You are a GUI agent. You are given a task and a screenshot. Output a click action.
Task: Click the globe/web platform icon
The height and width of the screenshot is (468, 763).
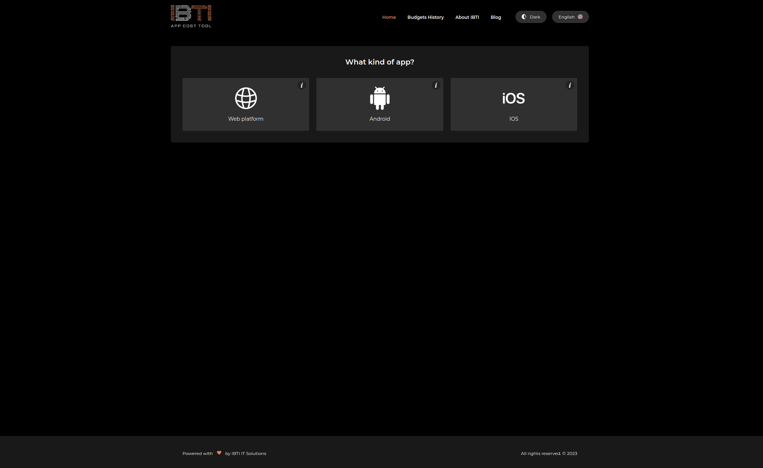(245, 98)
